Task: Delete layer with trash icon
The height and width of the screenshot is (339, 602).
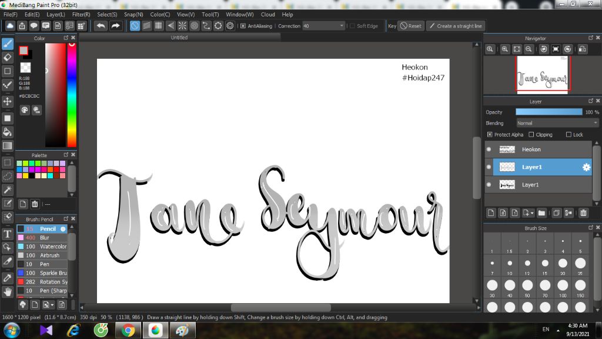Action: tap(584, 212)
